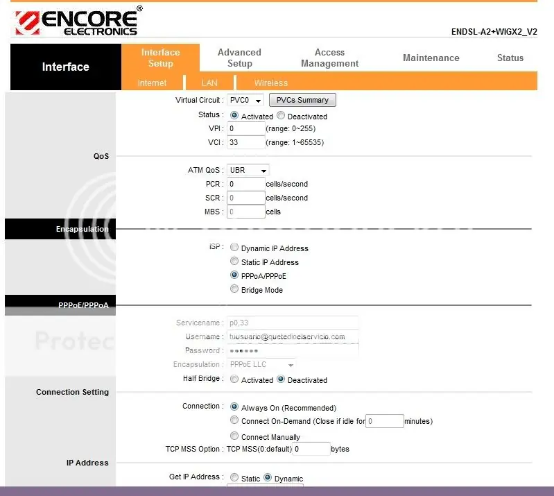554x496 pixels.
Task: Click the Encore Electronics logo
Action: coord(78,21)
